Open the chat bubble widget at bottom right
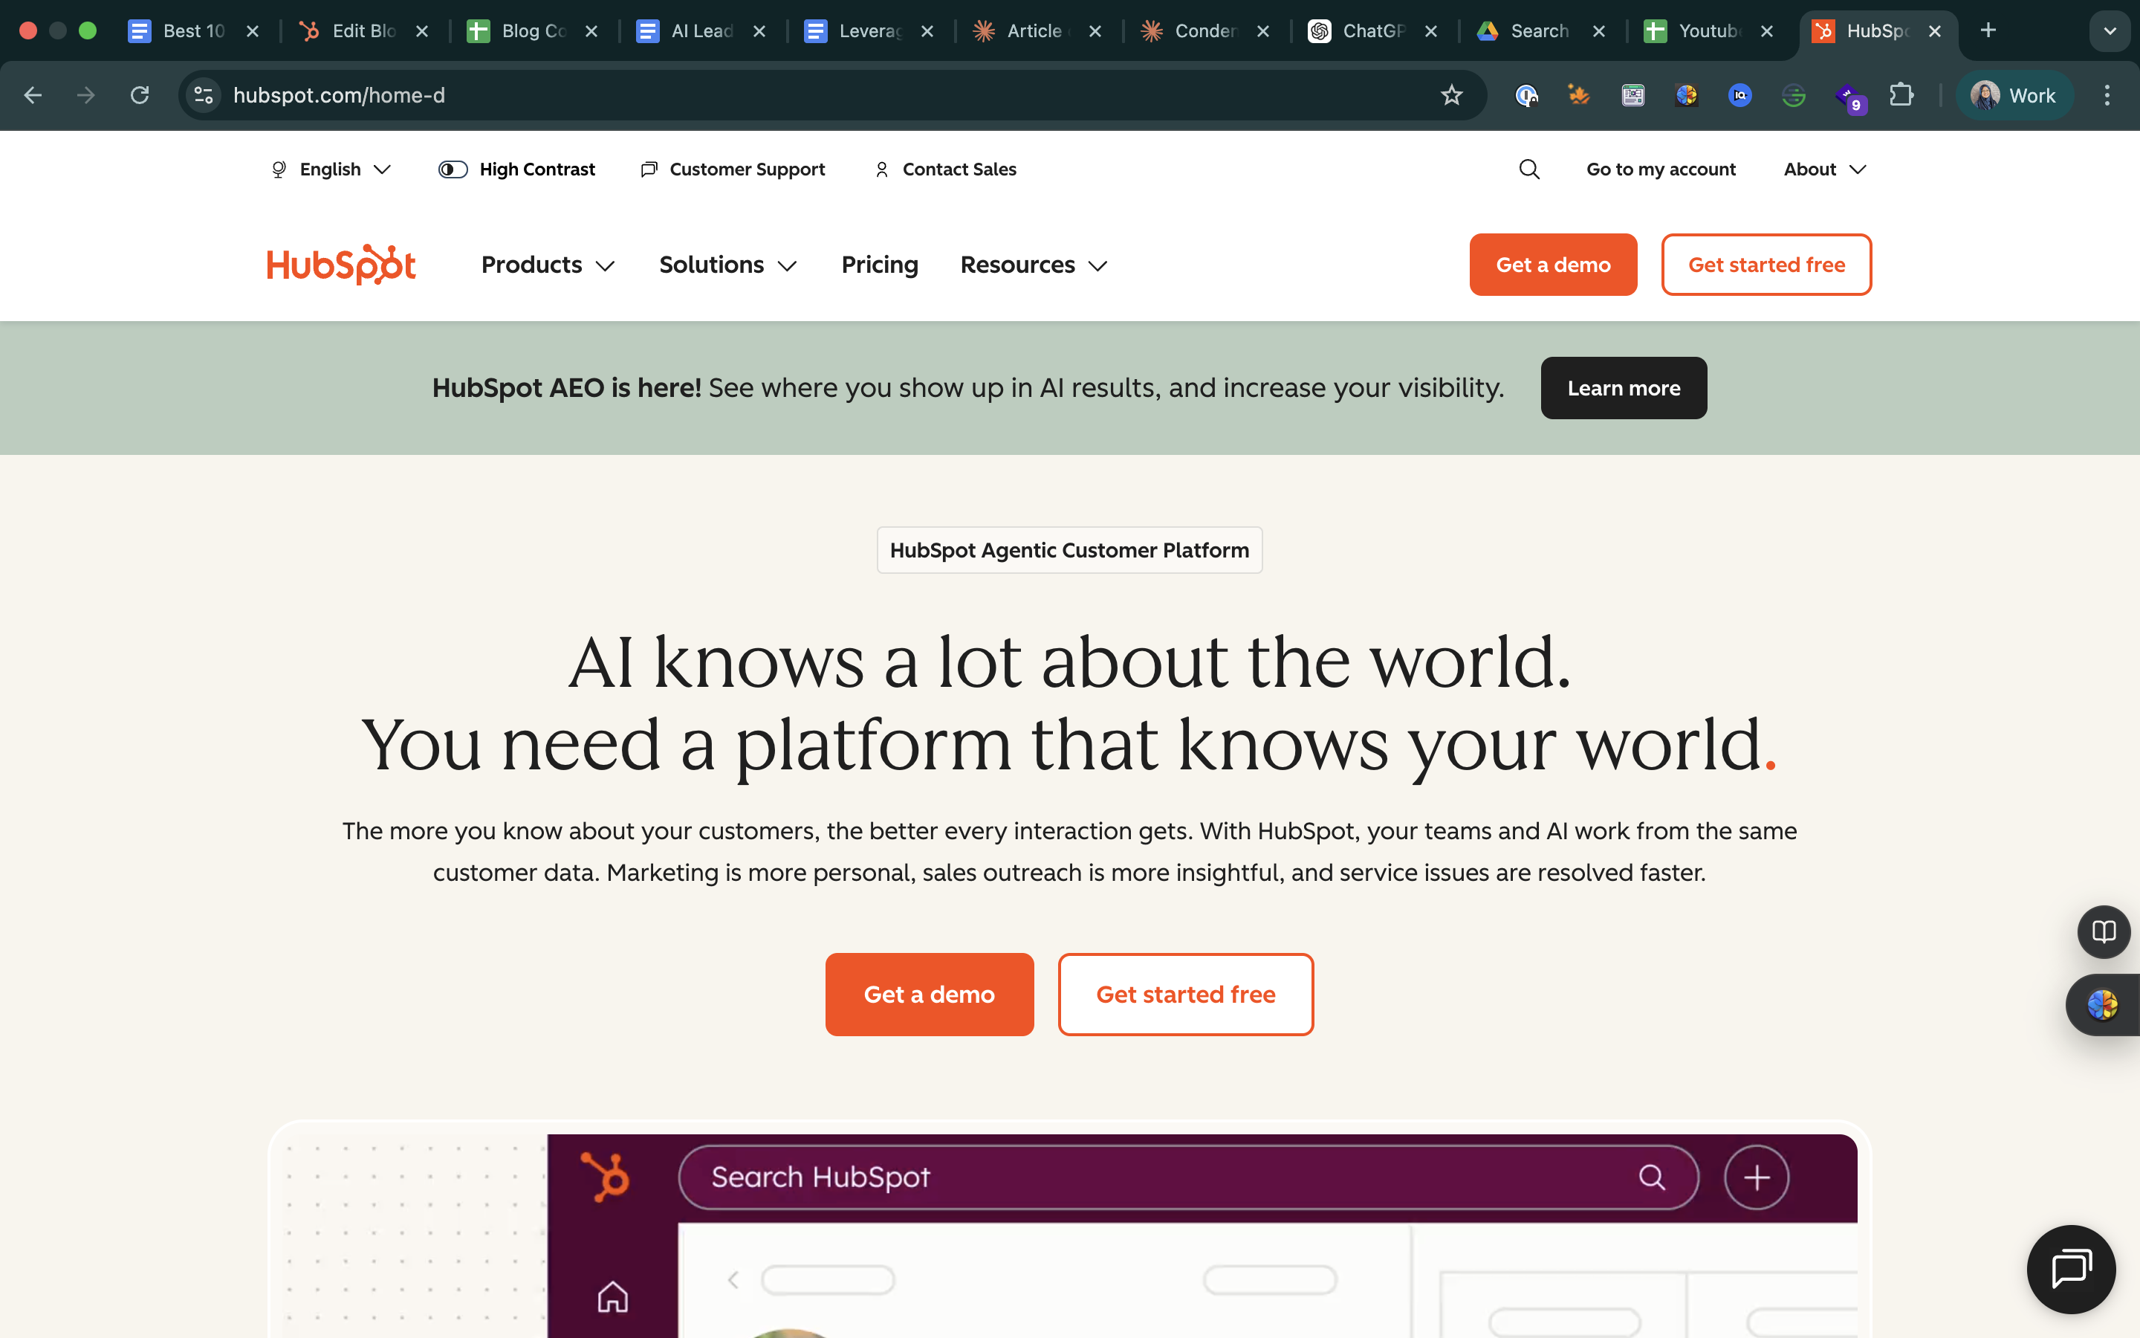The image size is (2140, 1338). [x=2071, y=1270]
